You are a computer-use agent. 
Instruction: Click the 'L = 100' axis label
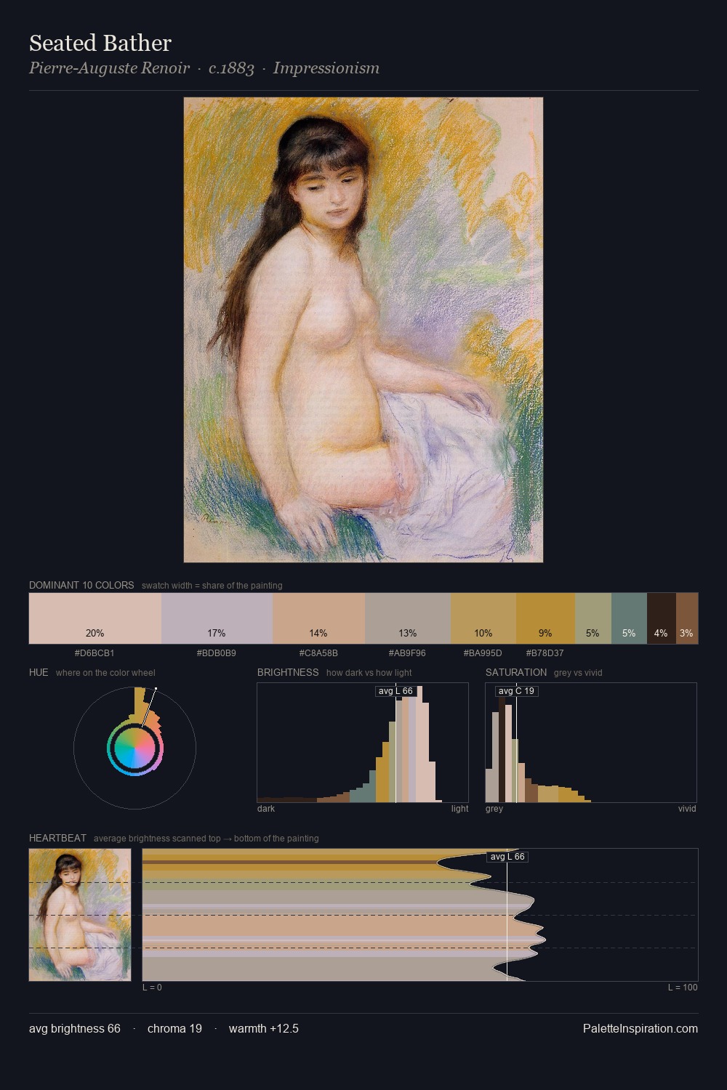coord(683,988)
